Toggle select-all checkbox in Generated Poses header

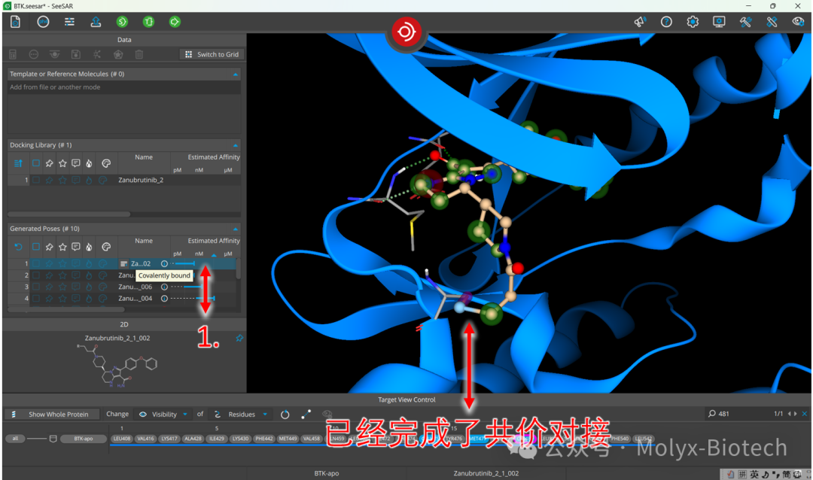click(x=36, y=247)
